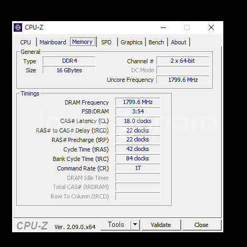
Task: Close CPU-Z with the title bar X
Action: click(211, 27)
